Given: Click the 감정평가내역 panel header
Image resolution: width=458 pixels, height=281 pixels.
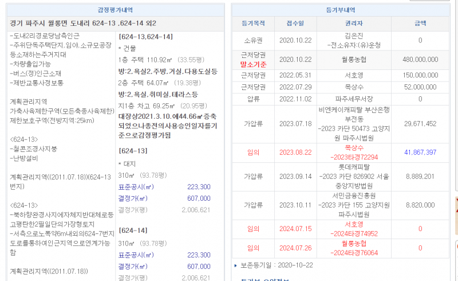Looking at the screenshot, I should pos(116,10).
